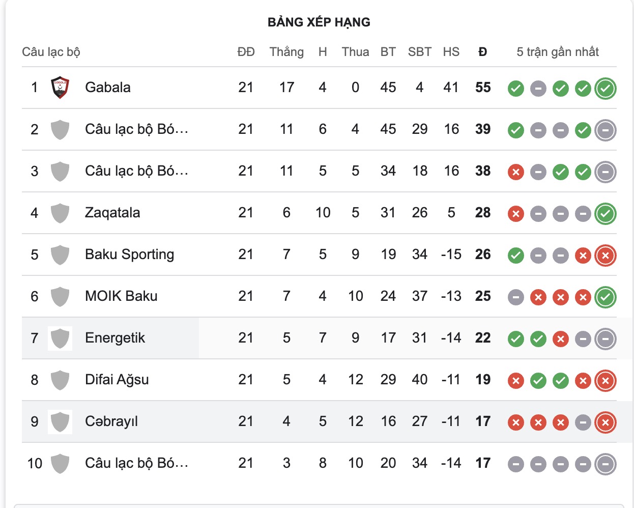
Task: Click the 10th-place team's latest draw icon
Action: coord(605,464)
